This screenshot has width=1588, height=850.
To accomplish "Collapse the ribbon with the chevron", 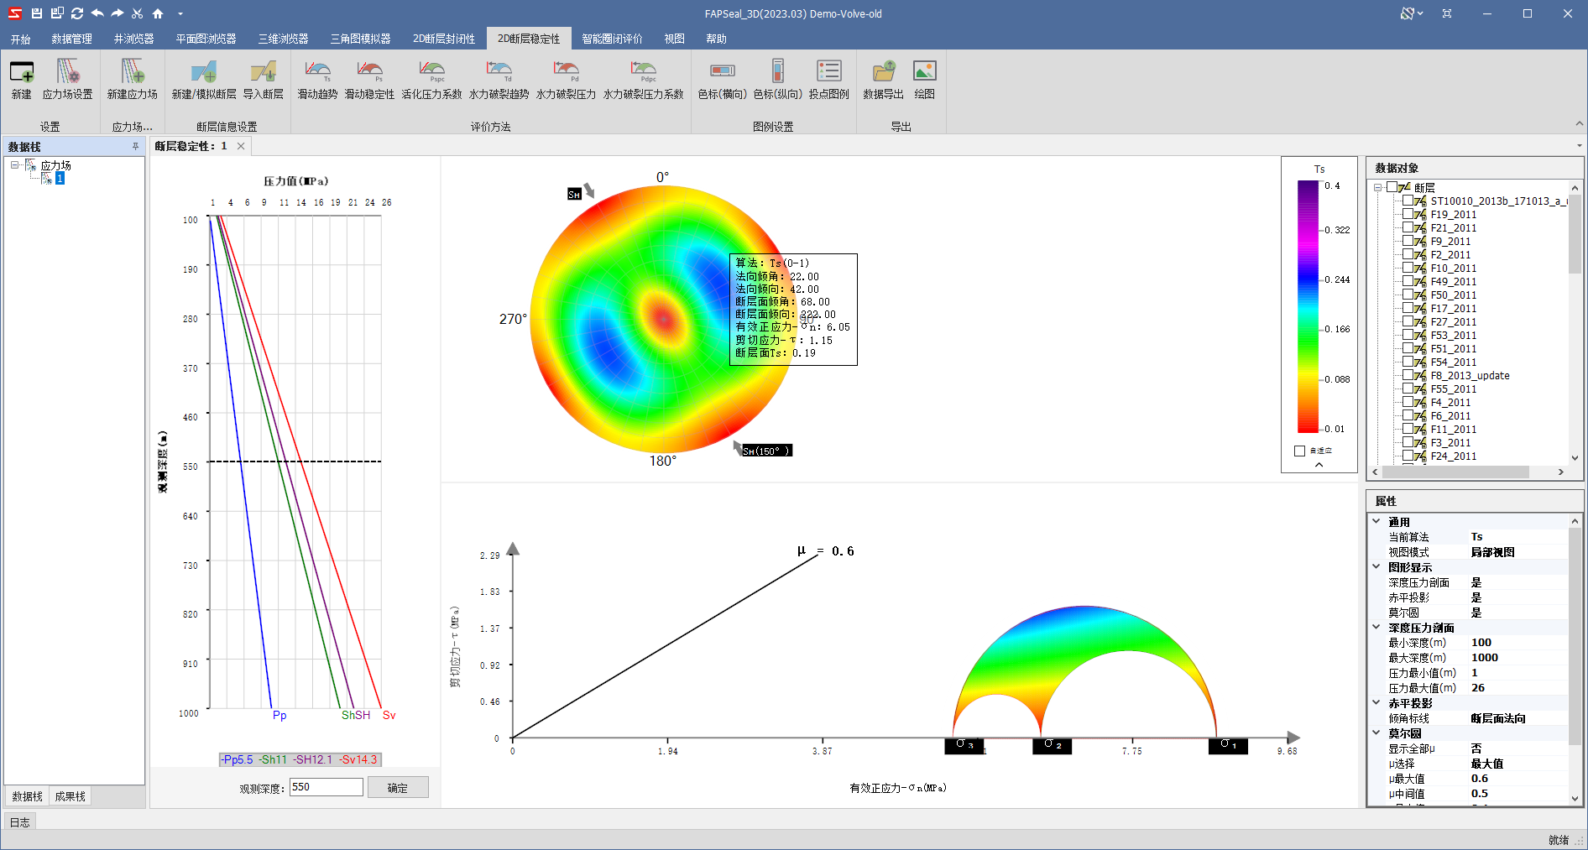I will click(x=1579, y=123).
